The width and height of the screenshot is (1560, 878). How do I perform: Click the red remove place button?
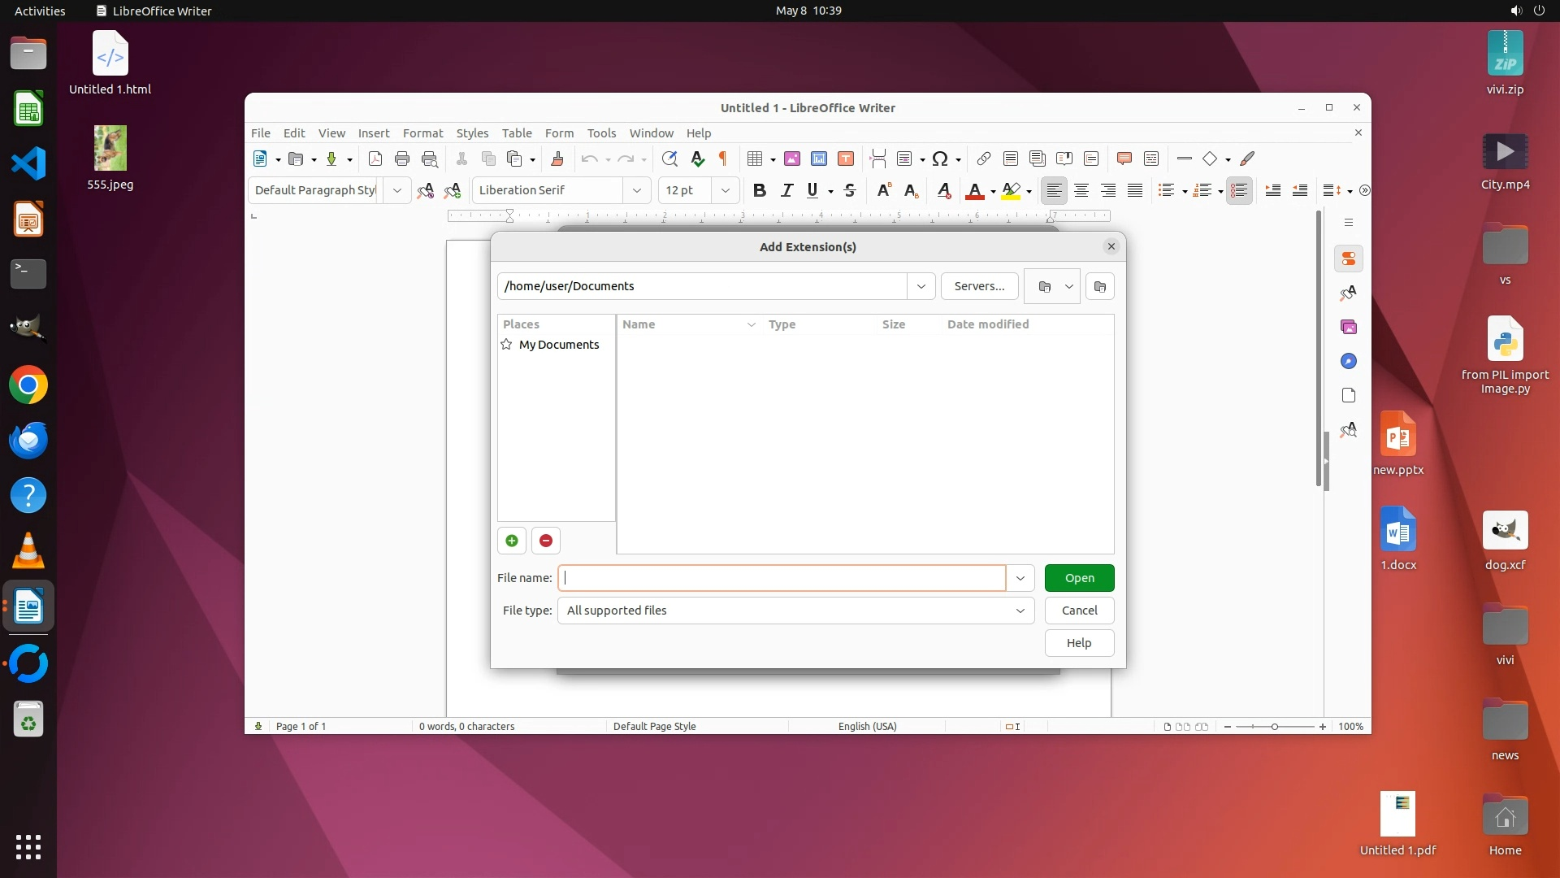point(546,541)
